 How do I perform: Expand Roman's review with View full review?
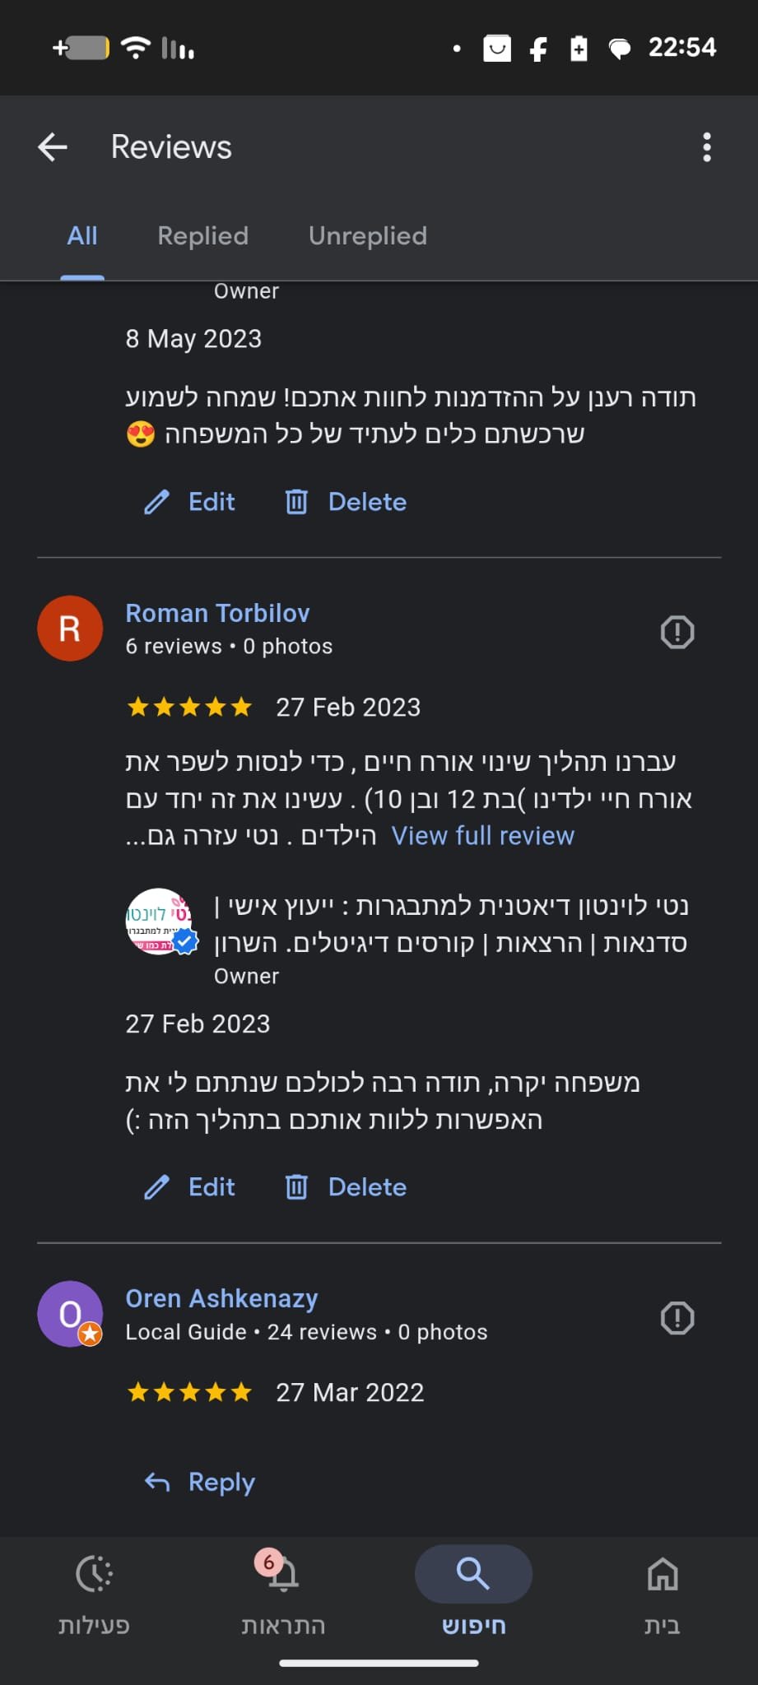[482, 836]
